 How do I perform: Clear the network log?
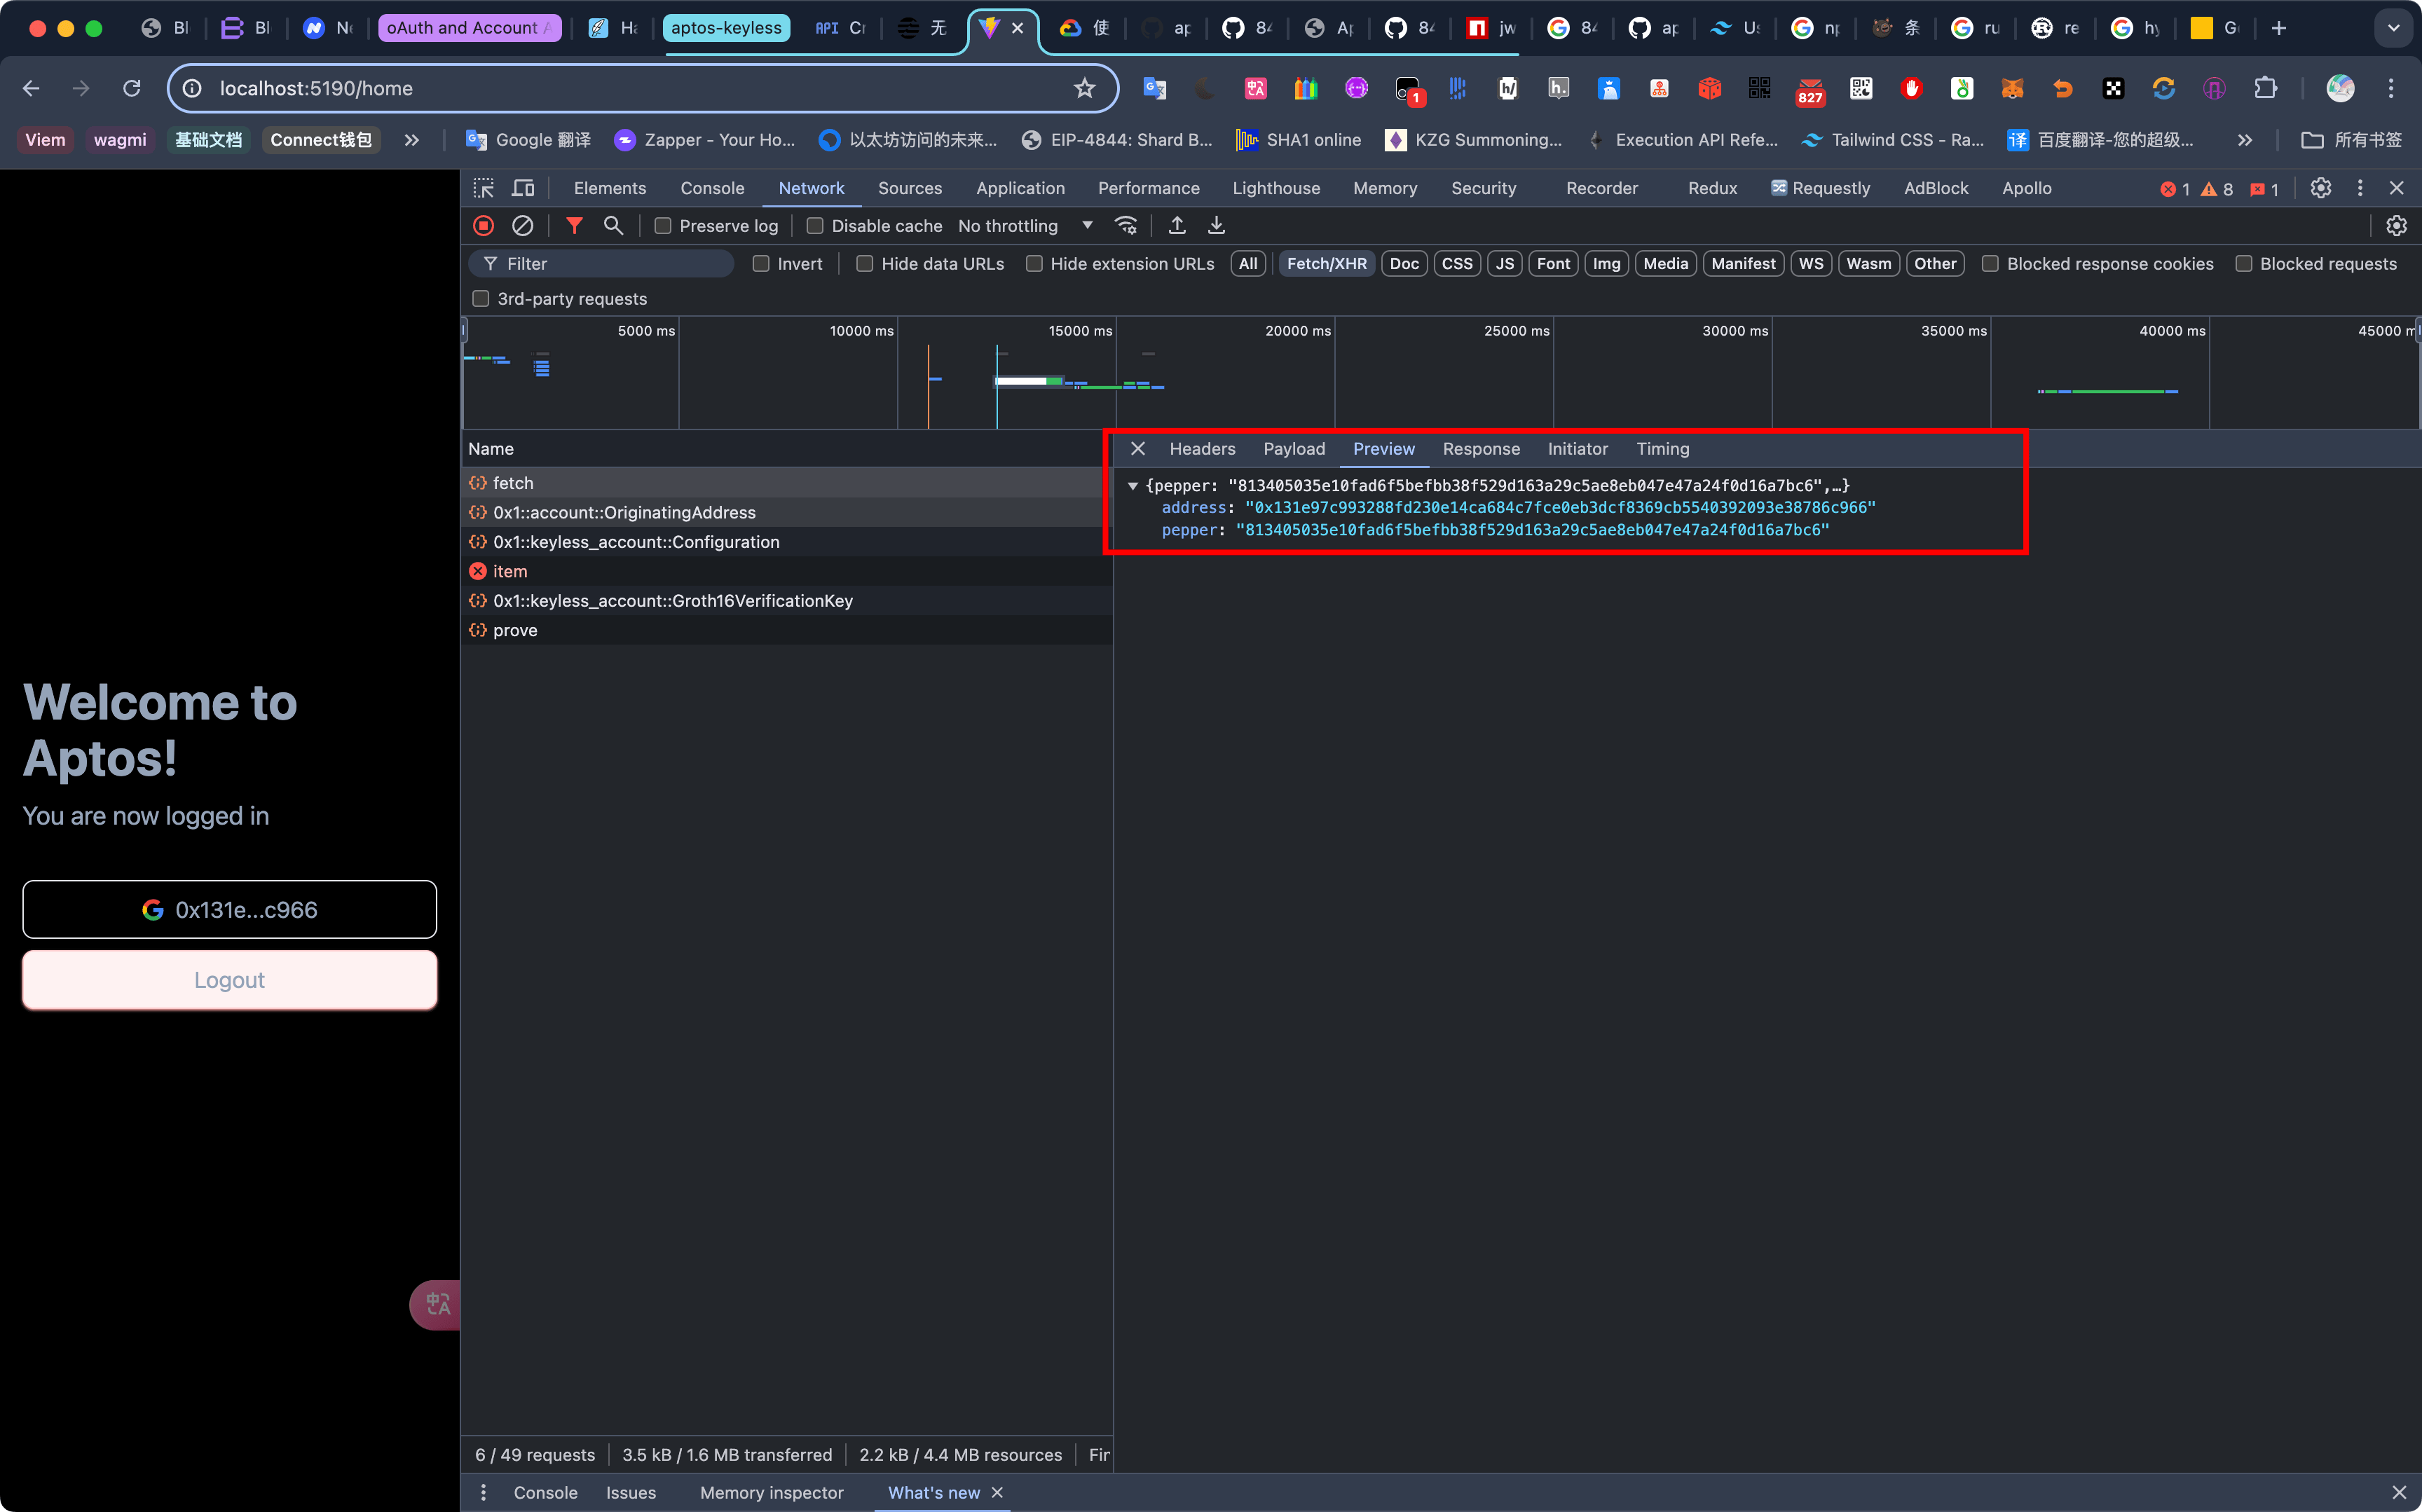click(523, 226)
